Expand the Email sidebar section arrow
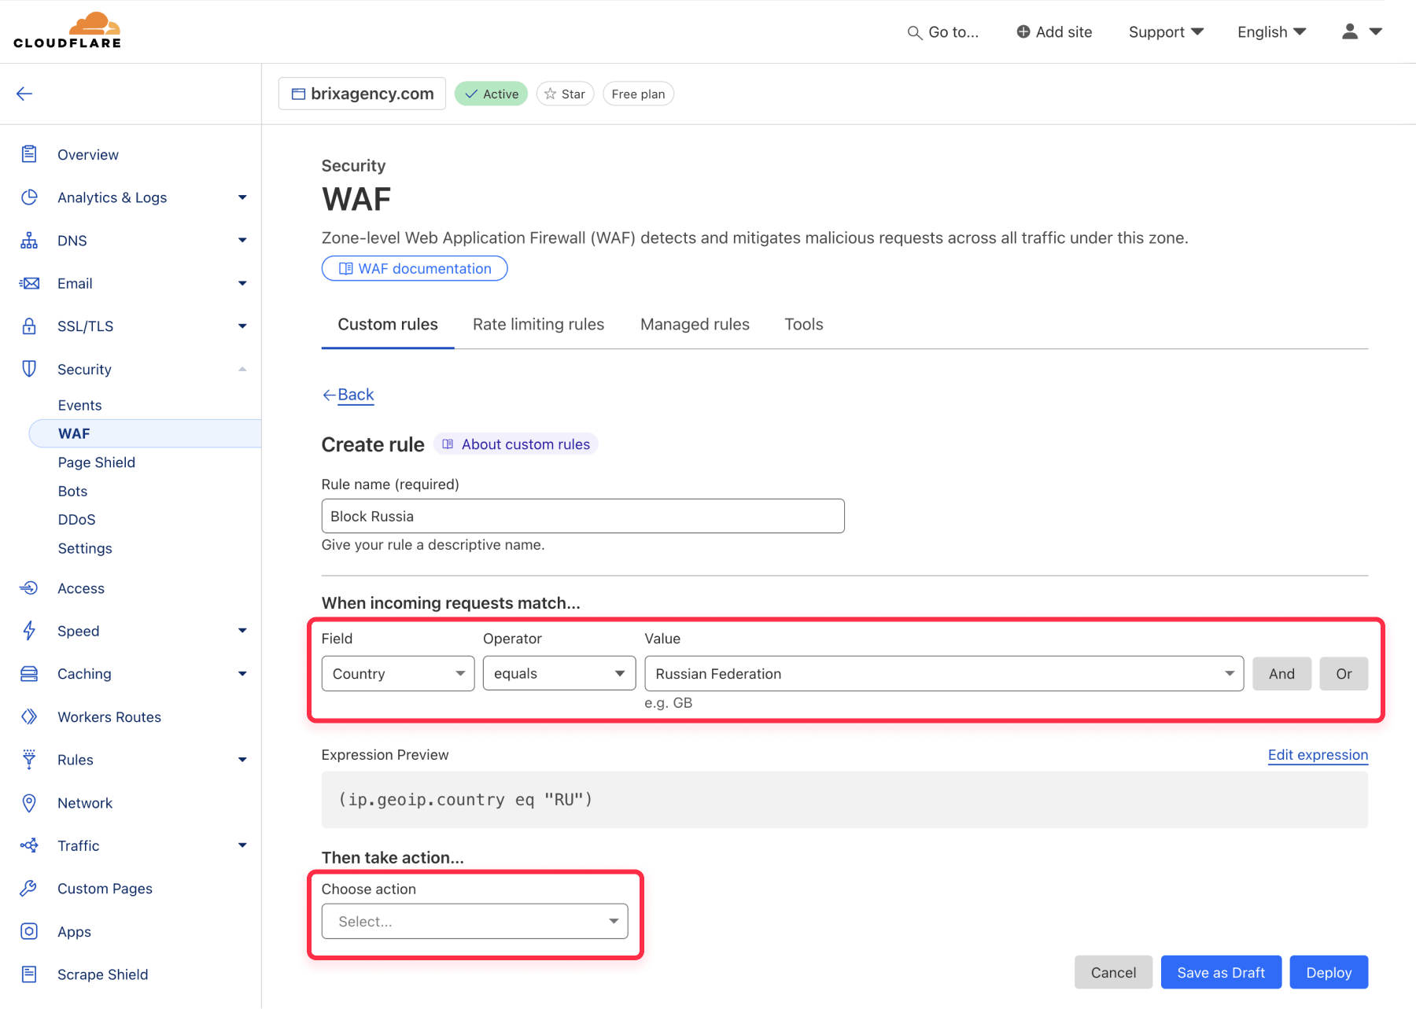 pos(242,283)
